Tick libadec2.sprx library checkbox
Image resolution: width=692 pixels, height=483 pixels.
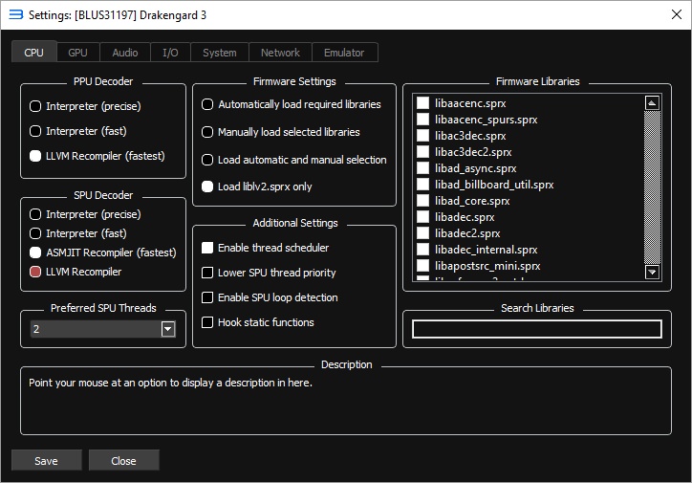[422, 233]
